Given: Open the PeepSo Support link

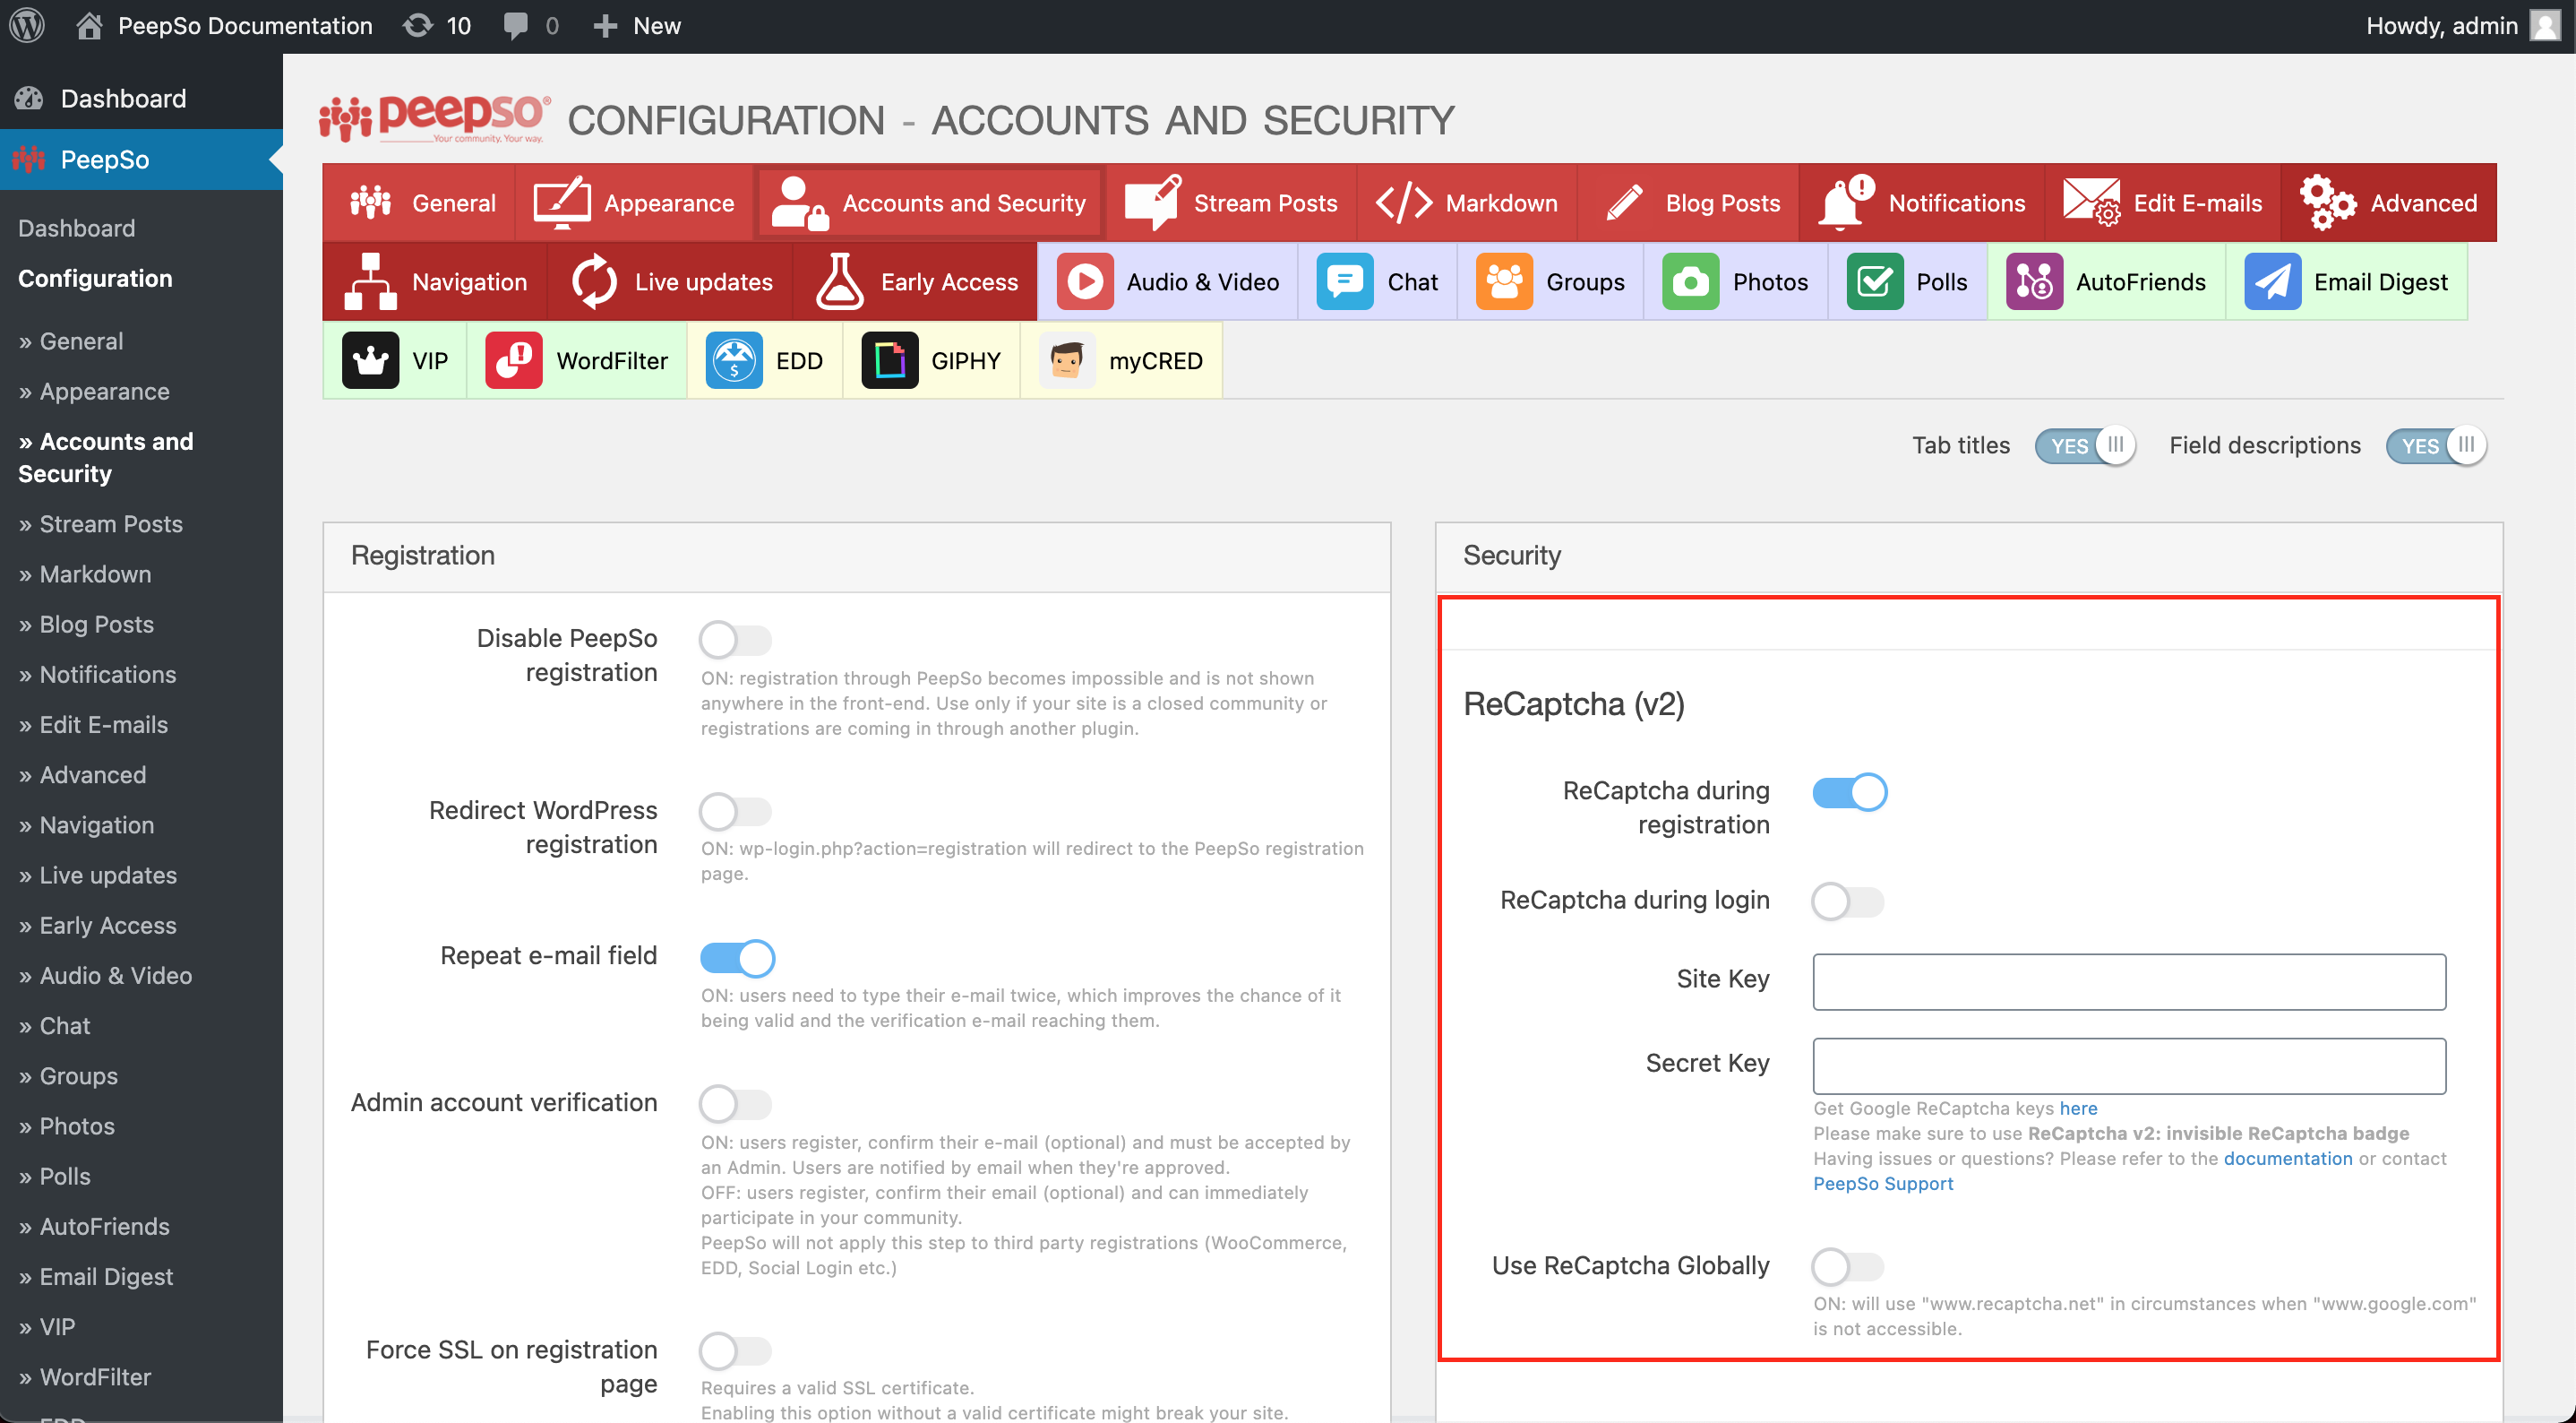Looking at the screenshot, I should (x=1883, y=1183).
